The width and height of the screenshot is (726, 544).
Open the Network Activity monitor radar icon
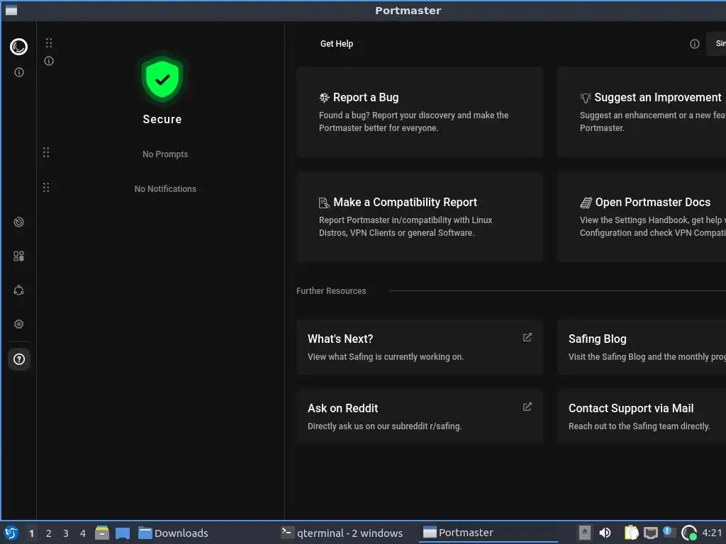tap(19, 222)
